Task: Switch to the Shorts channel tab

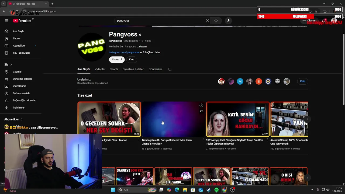Action: 114,69
